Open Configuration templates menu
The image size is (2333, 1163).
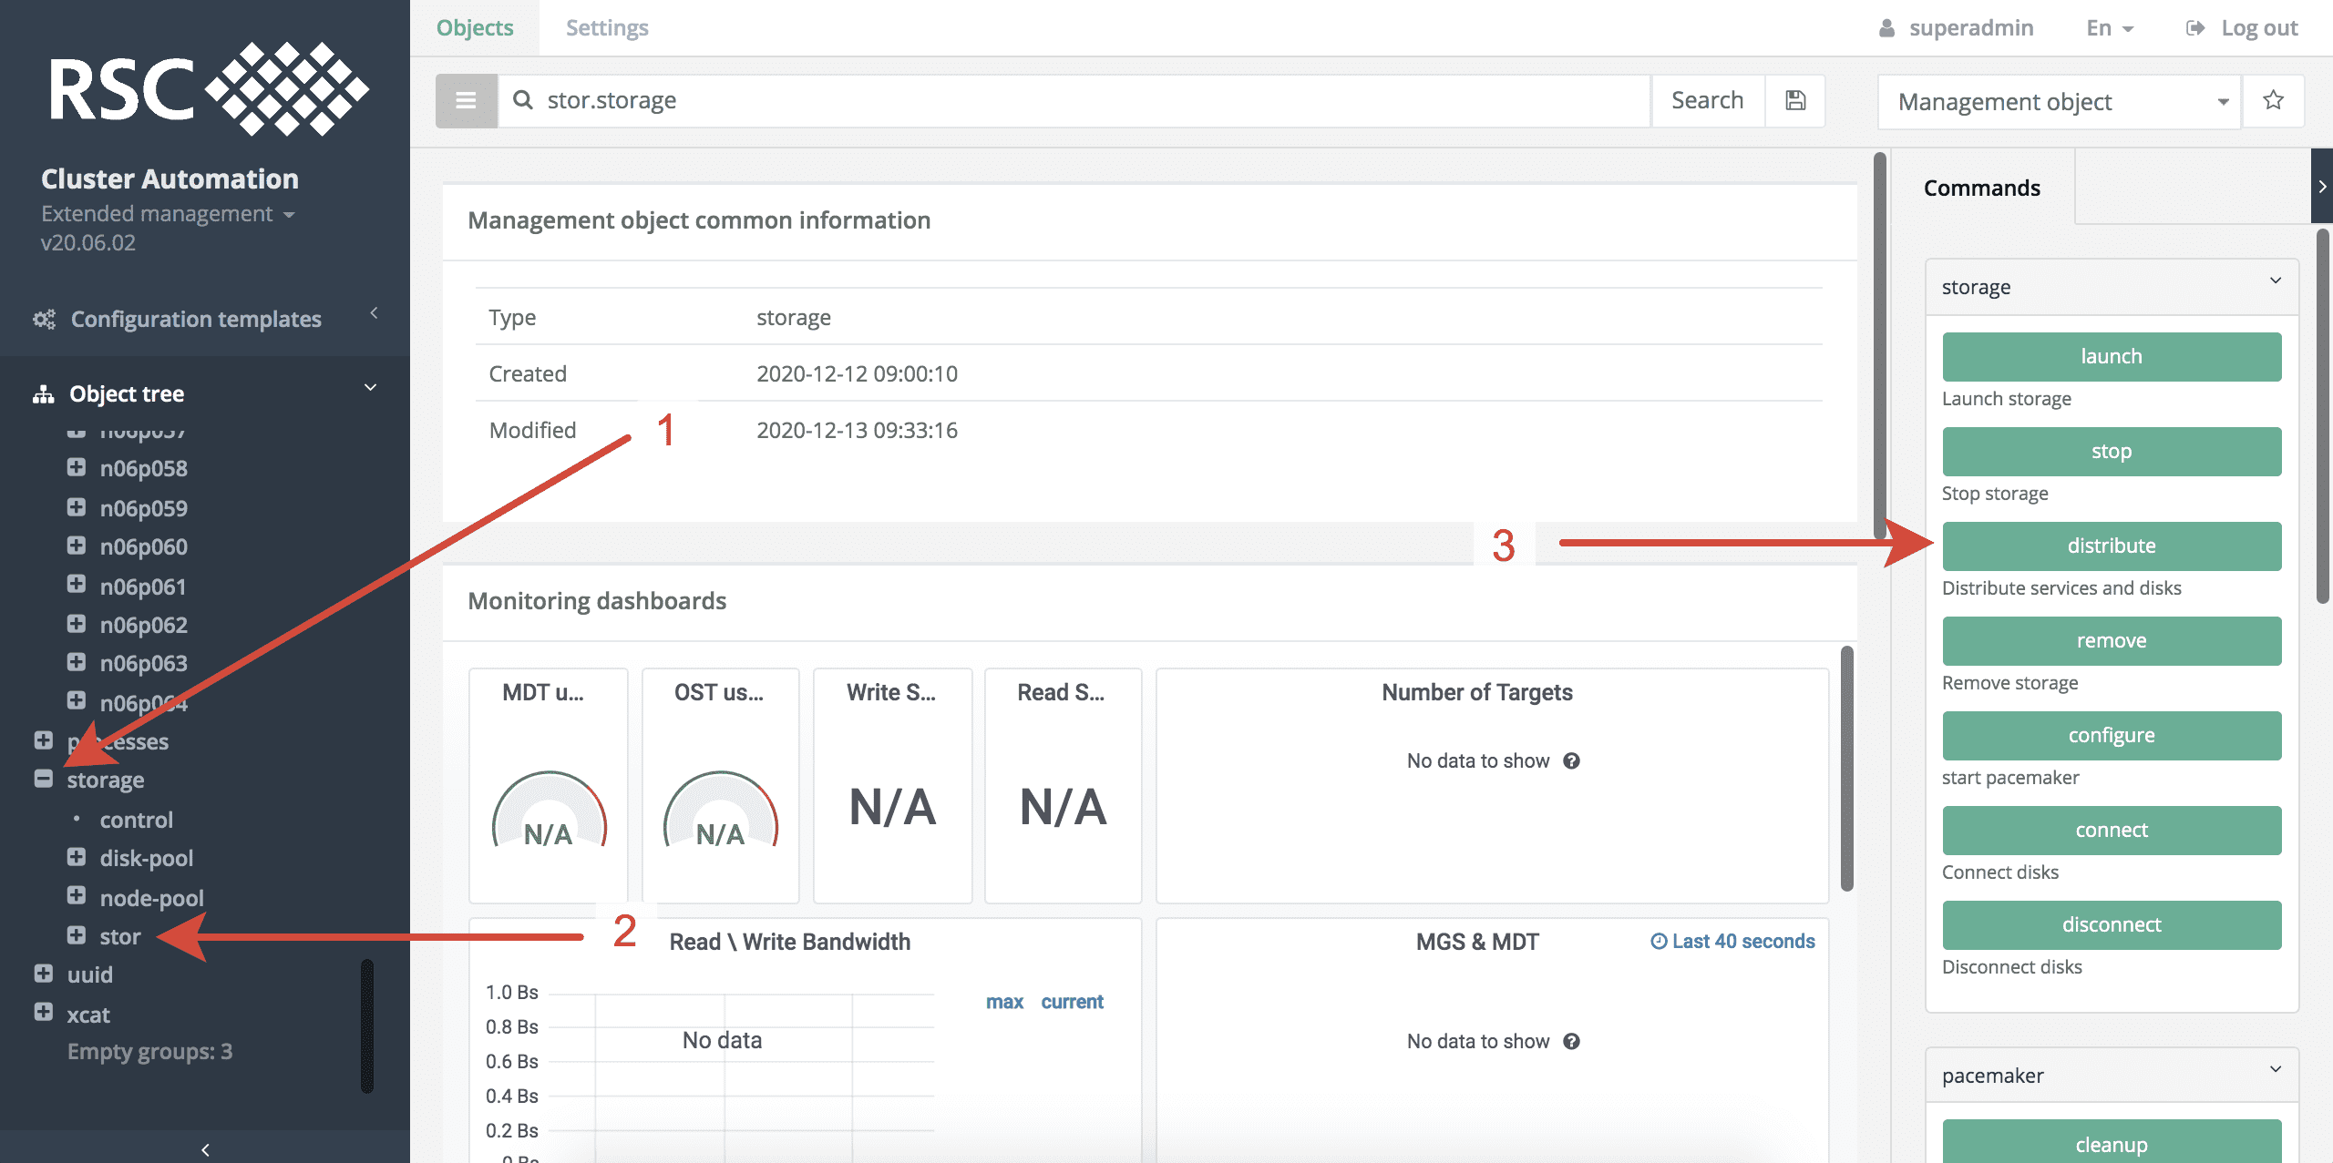(195, 319)
